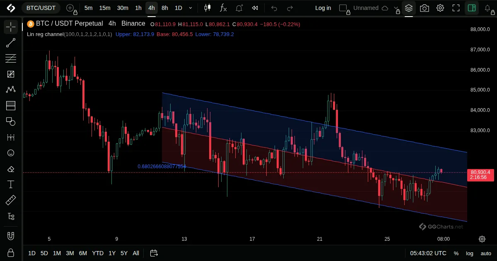
Task: Toggle percentage scale on price axis
Action: [456, 253]
